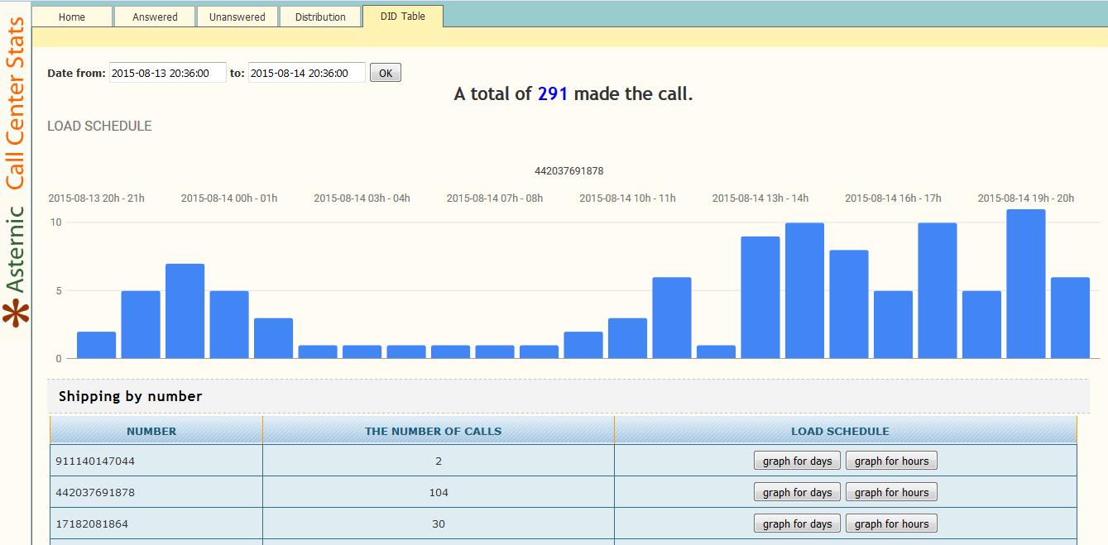
Task: Click the total calls number 291
Action: coord(553,94)
